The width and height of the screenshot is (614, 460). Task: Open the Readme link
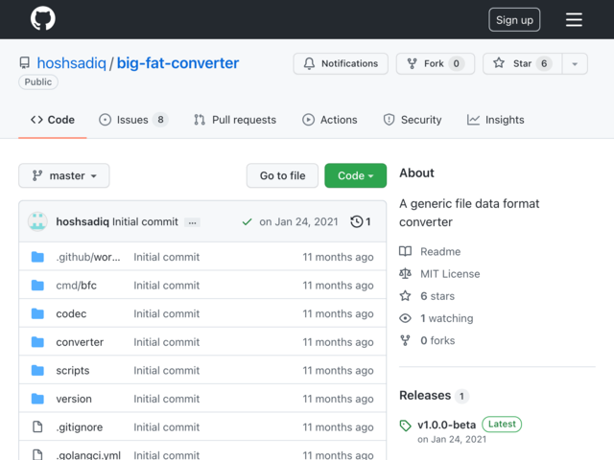click(x=440, y=251)
